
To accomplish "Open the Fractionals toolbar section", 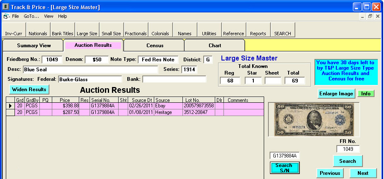I will (136, 34).
